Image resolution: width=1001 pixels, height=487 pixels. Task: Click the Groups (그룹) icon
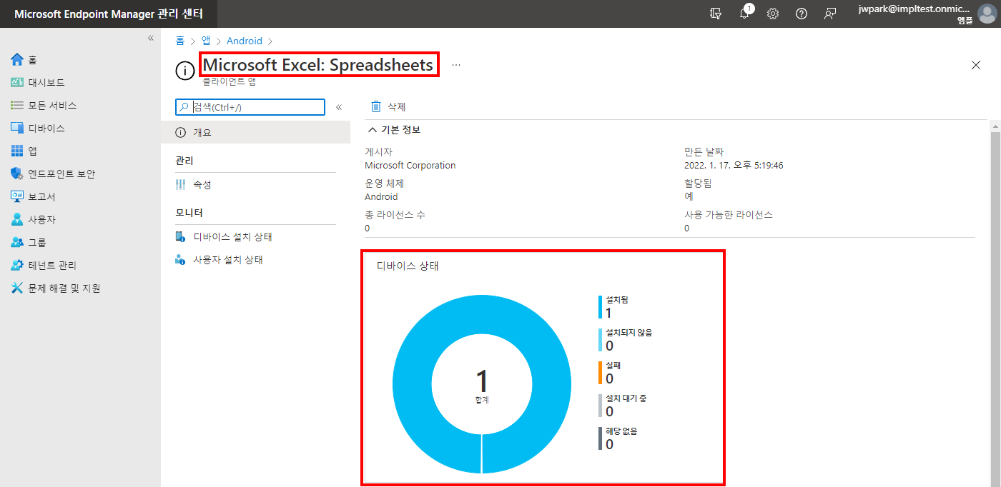coord(17,242)
